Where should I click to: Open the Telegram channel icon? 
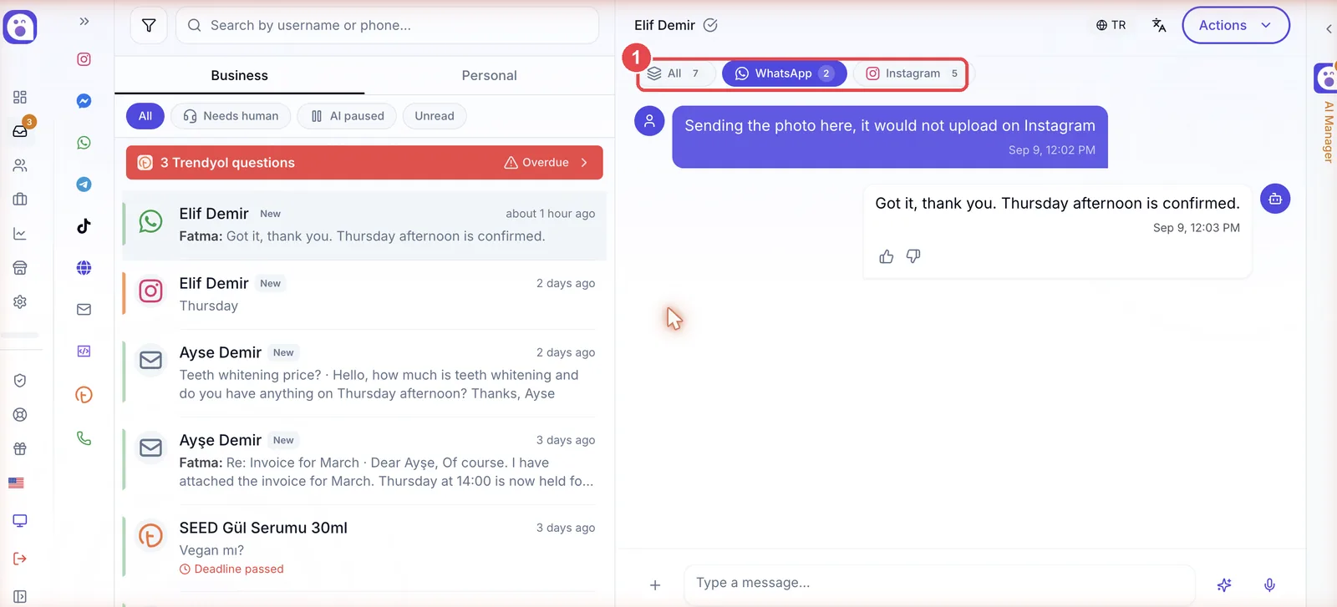[84, 185]
